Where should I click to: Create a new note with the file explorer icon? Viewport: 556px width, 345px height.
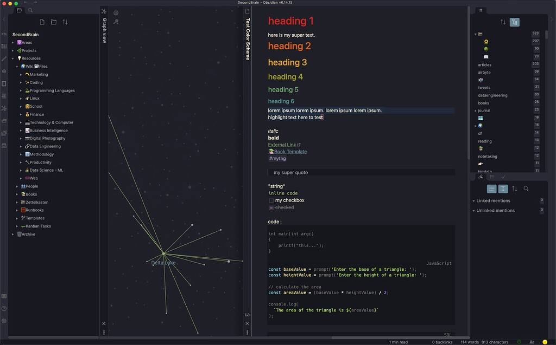(x=42, y=22)
